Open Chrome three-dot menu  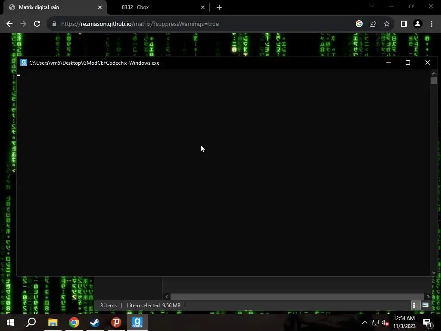click(432, 24)
